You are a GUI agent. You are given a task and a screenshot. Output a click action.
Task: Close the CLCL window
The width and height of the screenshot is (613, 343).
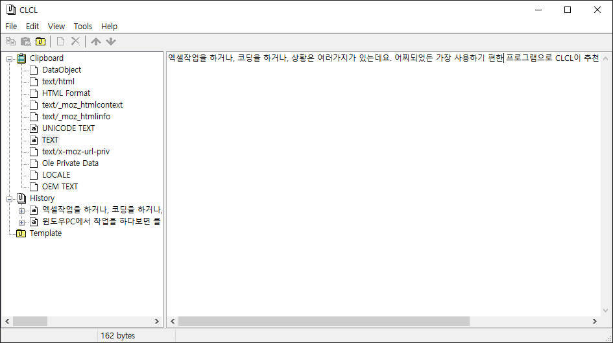[597, 10]
